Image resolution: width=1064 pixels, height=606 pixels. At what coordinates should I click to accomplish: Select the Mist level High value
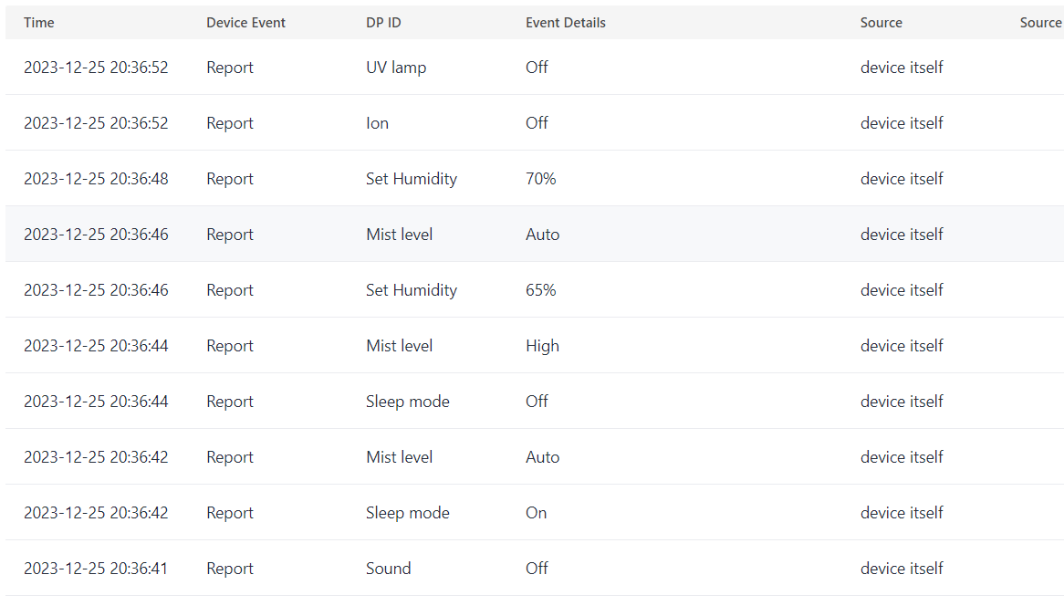point(542,346)
